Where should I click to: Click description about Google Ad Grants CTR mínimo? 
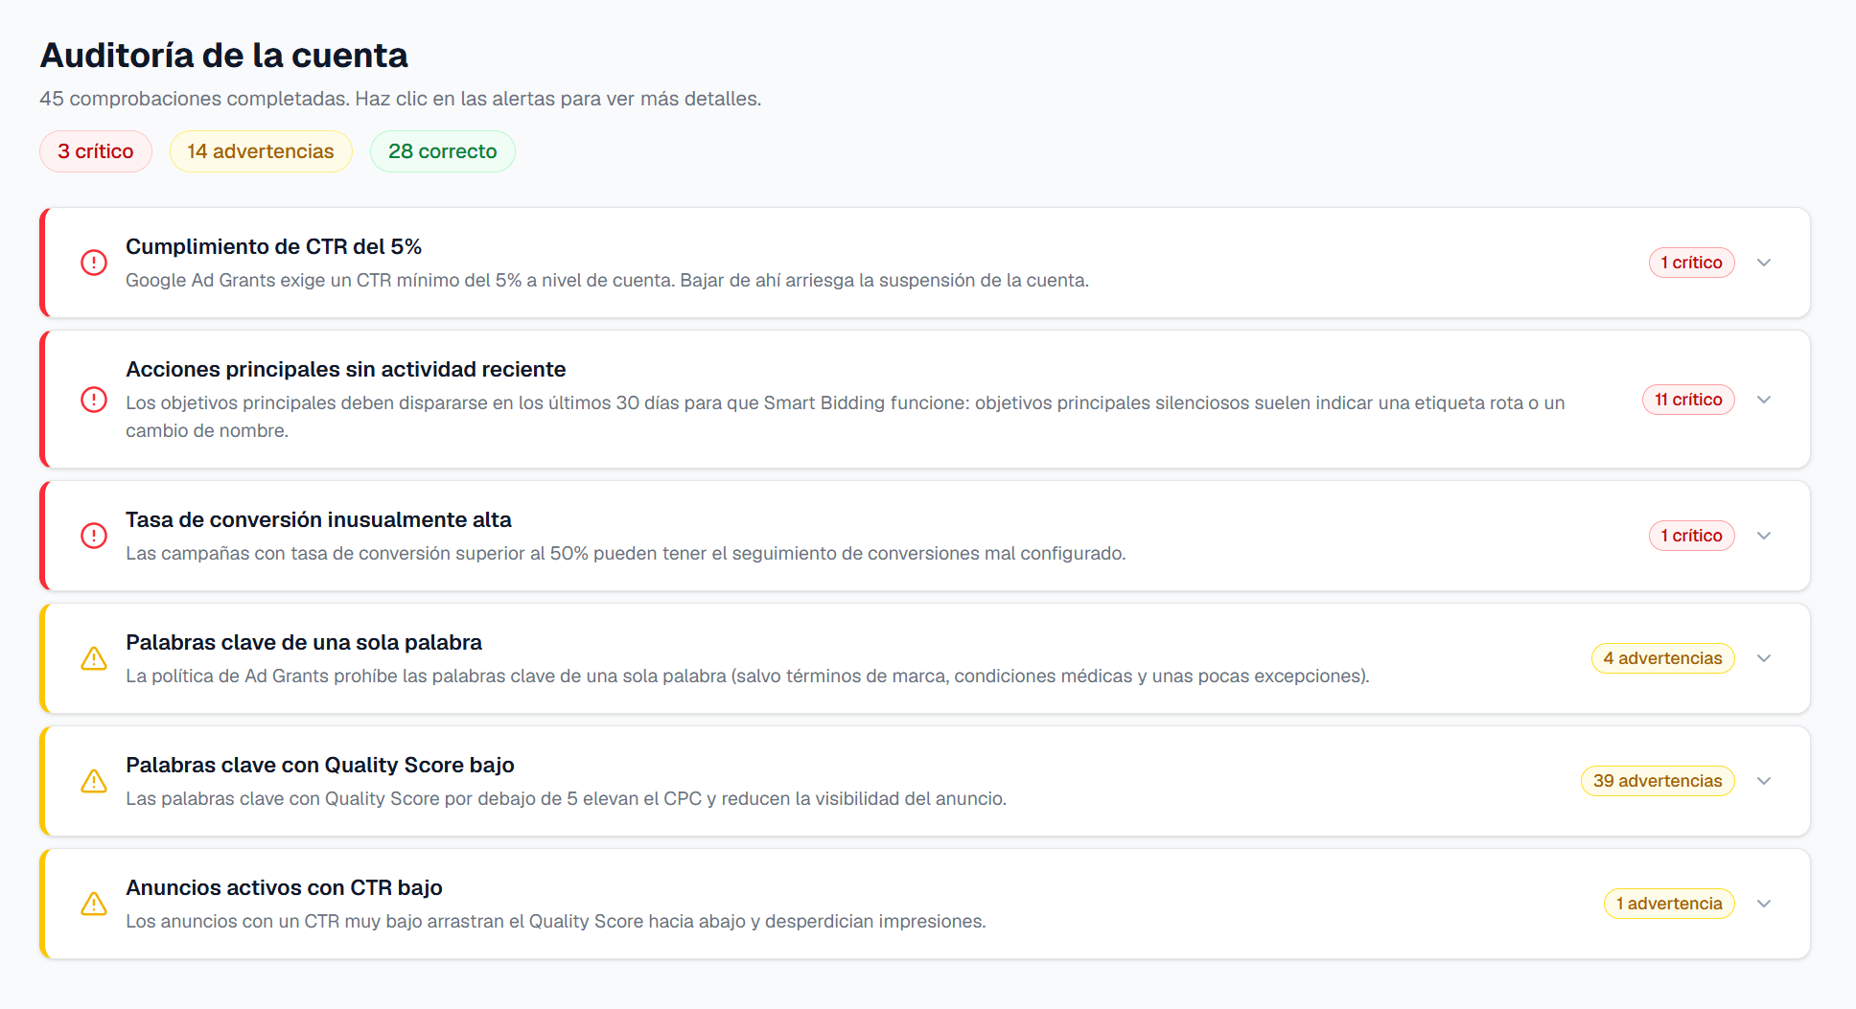coord(608,280)
